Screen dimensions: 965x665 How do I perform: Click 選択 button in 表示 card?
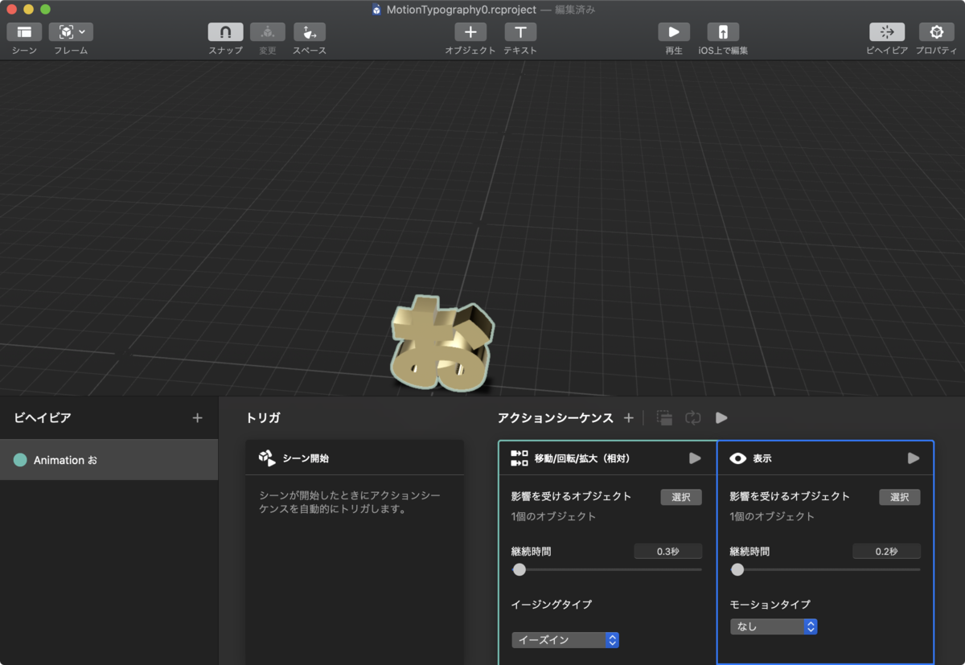click(900, 497)
